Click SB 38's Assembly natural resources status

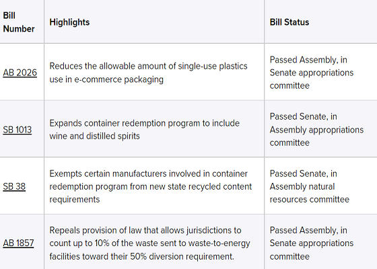[310, 187]
